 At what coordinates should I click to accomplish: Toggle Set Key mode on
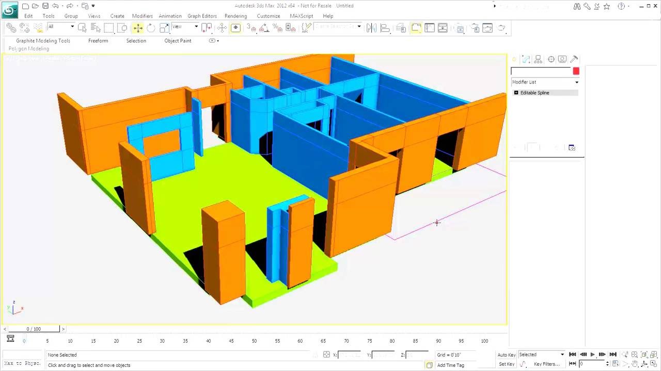point(506,364)
